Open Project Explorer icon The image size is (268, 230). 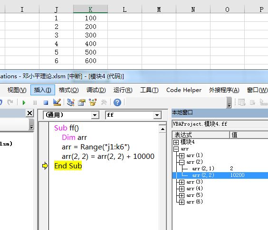click(71, 102)
